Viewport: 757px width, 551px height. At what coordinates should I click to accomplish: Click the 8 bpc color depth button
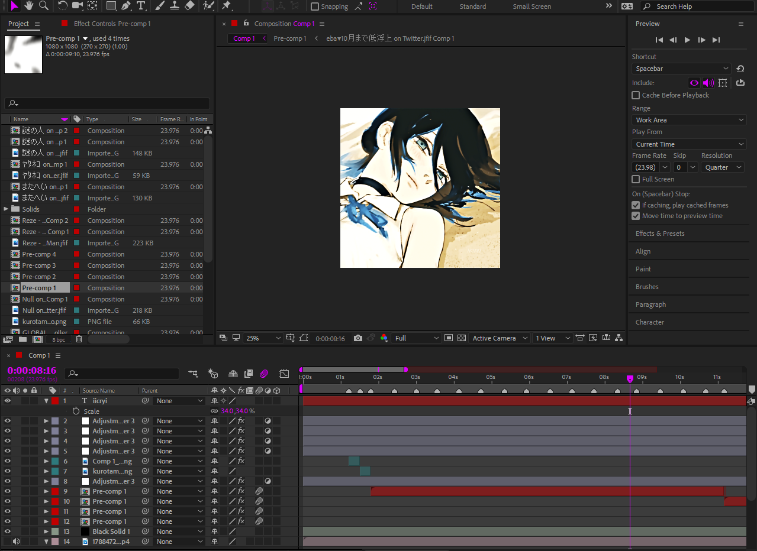click(x=59, y=340)
